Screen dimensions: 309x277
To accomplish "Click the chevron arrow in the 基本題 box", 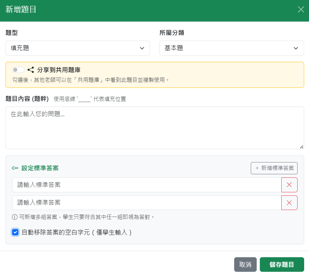I will click(296, 48).
